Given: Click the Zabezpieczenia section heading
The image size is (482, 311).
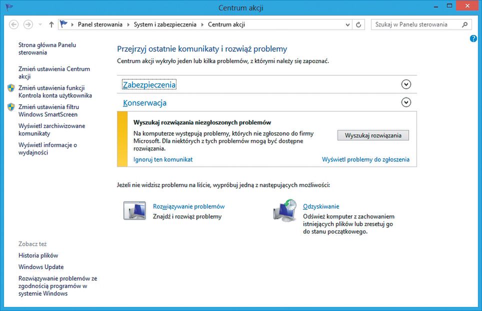Looking at the screenshot, I should 149,84.
